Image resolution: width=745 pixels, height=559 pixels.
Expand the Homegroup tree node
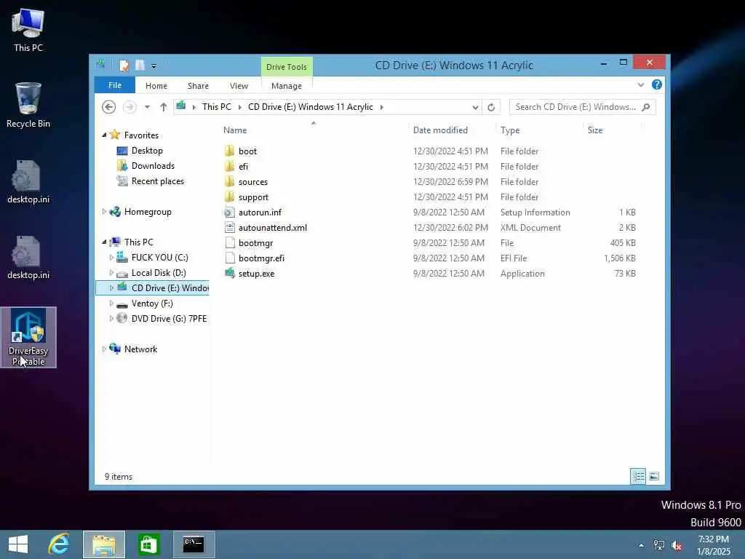(x=104, y=212)
